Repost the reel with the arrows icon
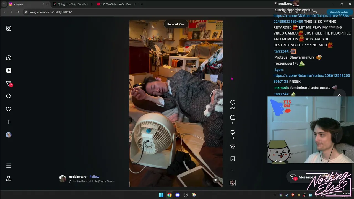354x199 pixels. point(233,132)
